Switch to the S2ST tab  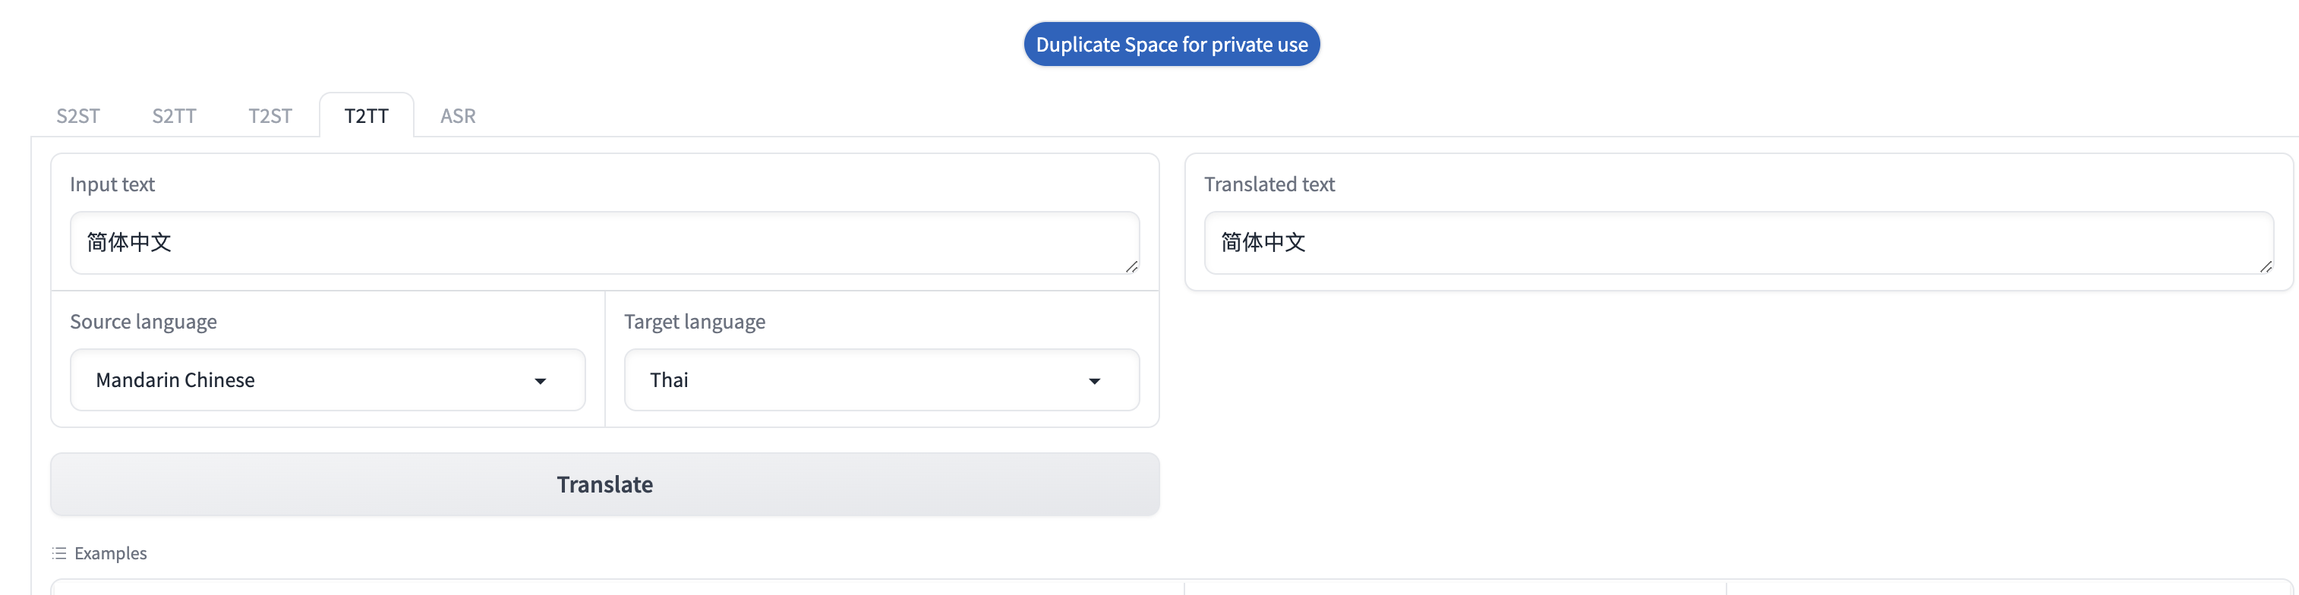[x=77, y=116]
